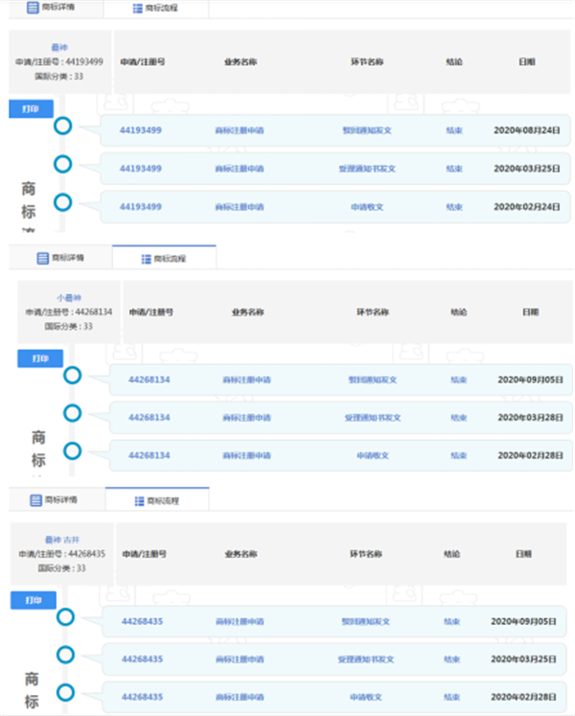
Task: Select timeline circle for 44268435 row dated 2020年09月05日
Action: [x=65, y=617]
